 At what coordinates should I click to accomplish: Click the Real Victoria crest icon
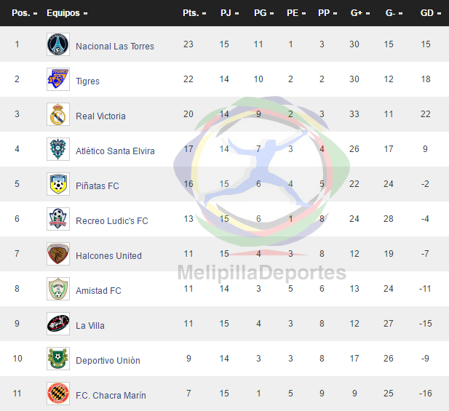click(58, 114)
